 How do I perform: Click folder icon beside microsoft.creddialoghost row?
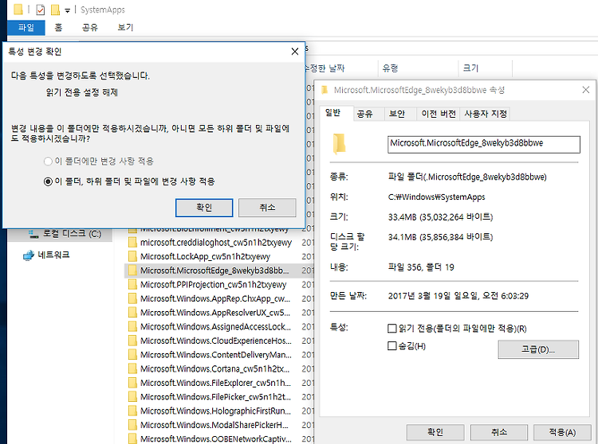pos(132,243)
